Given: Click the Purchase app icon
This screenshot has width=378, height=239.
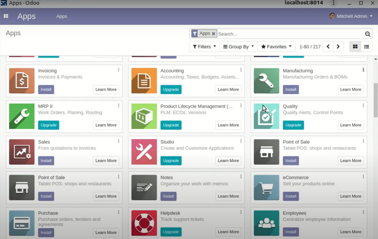Looking at the screenshot, I should tap(22, 223).
